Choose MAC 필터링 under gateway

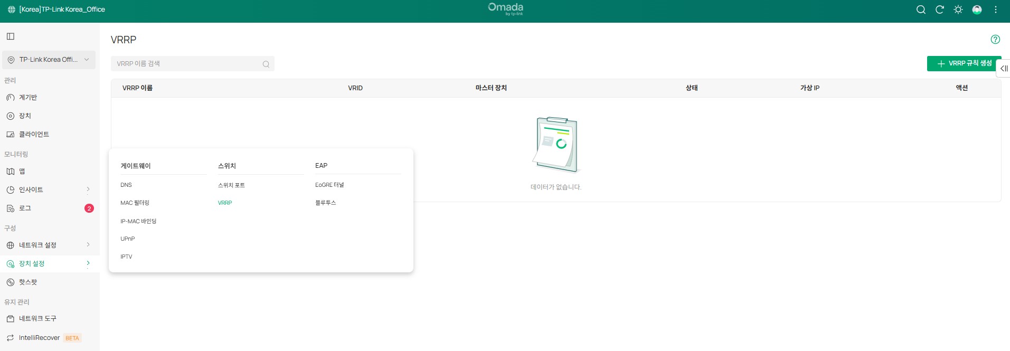click(135, 203)
